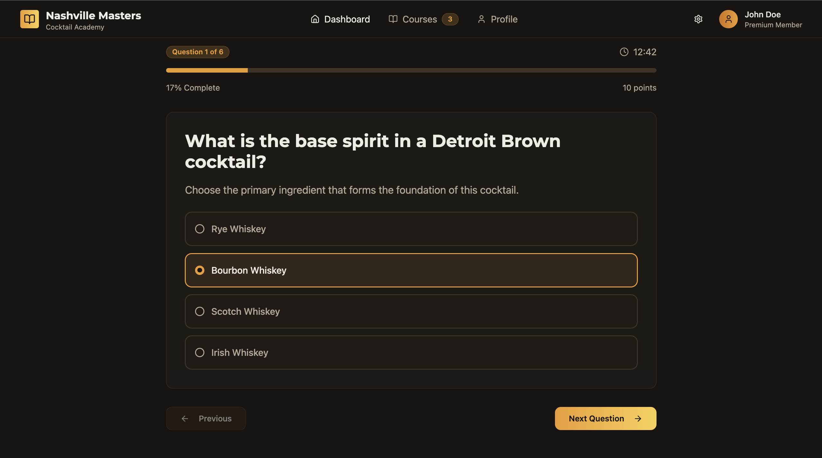Click the open-book icon beside Courses
This screenshot has width=822, height=458.
click(x=393, y=19)
